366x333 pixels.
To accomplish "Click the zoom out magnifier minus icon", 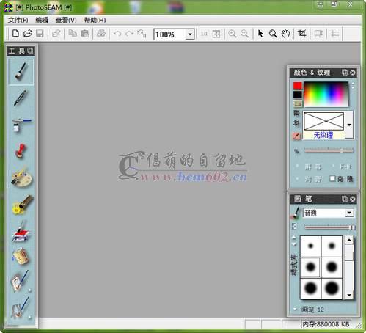I will [244, 34].
